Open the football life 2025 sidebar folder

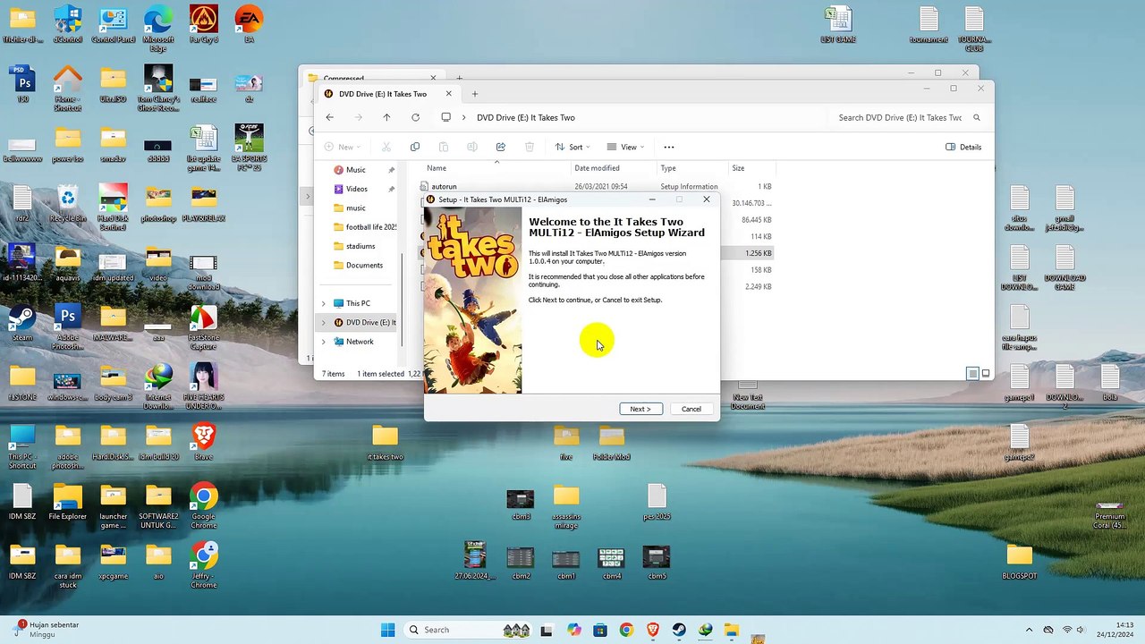coord(362,227)
